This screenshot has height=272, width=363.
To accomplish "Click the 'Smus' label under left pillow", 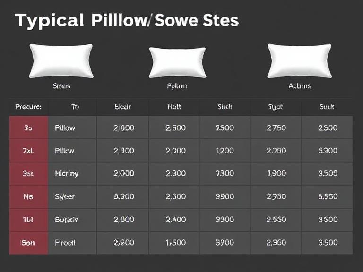I will [61, 86].
